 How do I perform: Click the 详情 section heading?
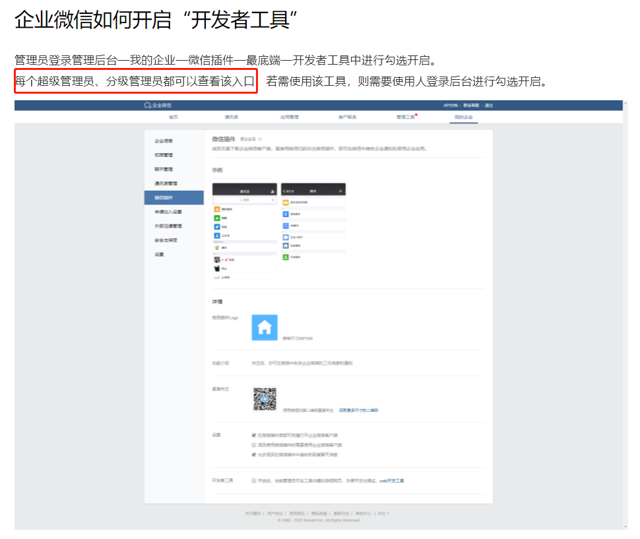tap(217, 302)
